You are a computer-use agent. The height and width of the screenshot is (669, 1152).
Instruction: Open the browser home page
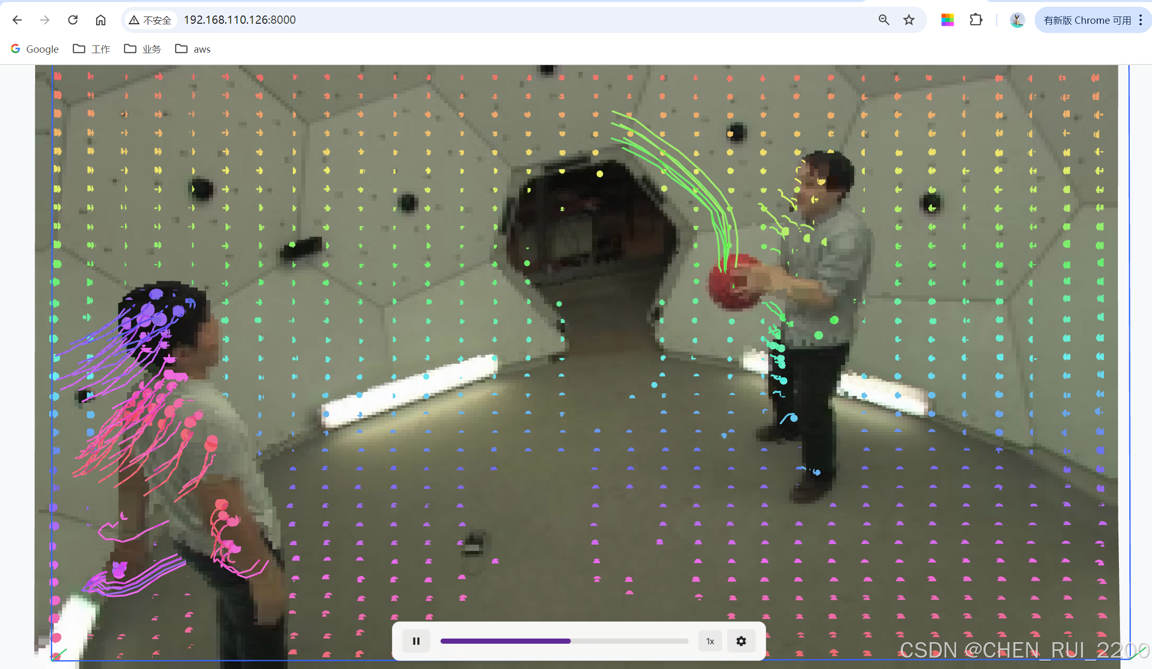101,20
